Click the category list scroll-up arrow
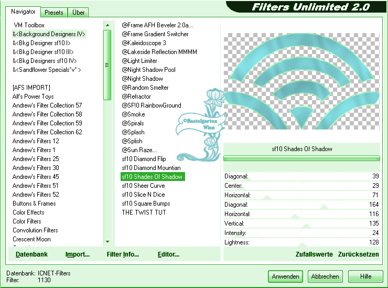 coord(107,25)
